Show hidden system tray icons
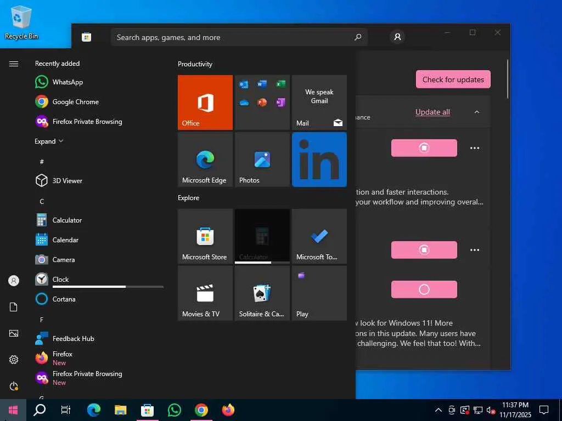 point(438,410)
